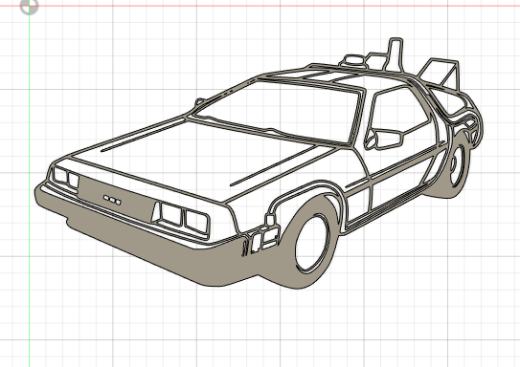
Task: Select the tall vent stack on roof rear
Action: (x=395, y=54)
